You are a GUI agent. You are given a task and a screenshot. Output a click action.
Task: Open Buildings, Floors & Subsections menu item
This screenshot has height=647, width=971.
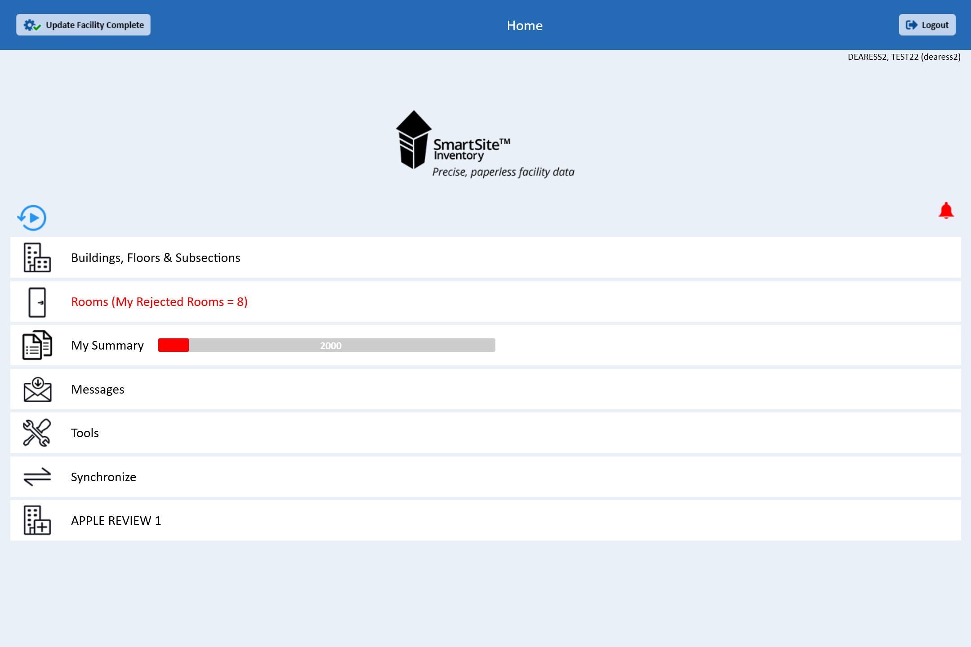click(156, 258)
